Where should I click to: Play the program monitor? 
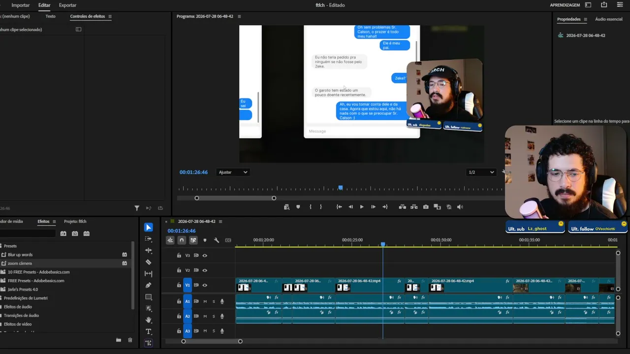[362, 207]
